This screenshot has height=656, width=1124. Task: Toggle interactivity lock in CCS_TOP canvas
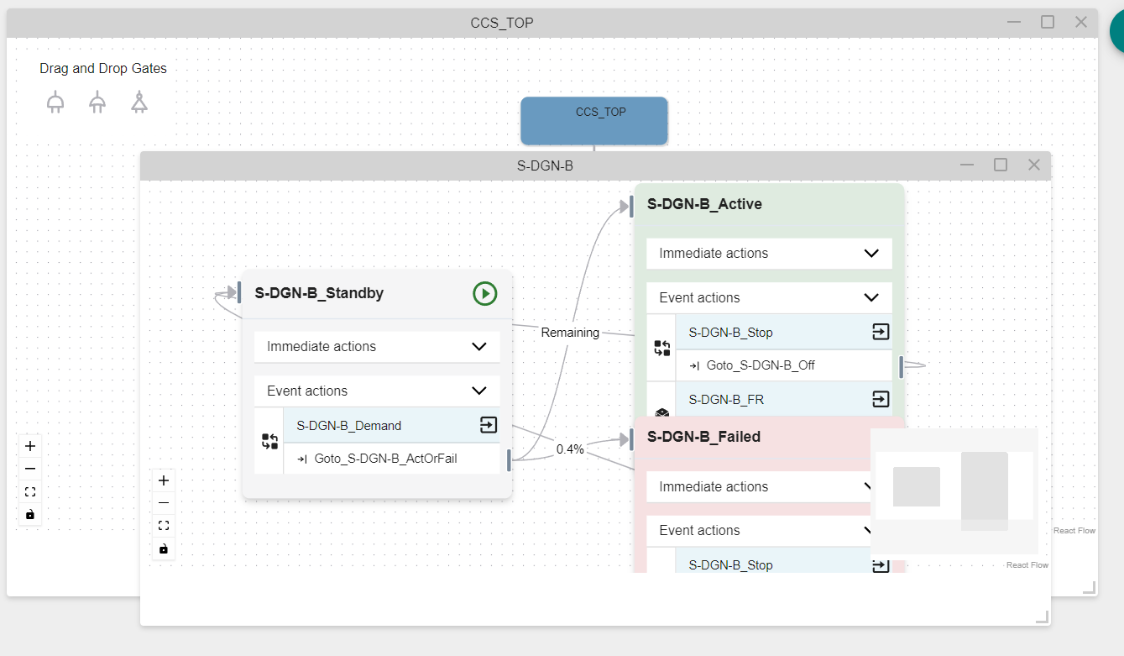tap(30, 514)
